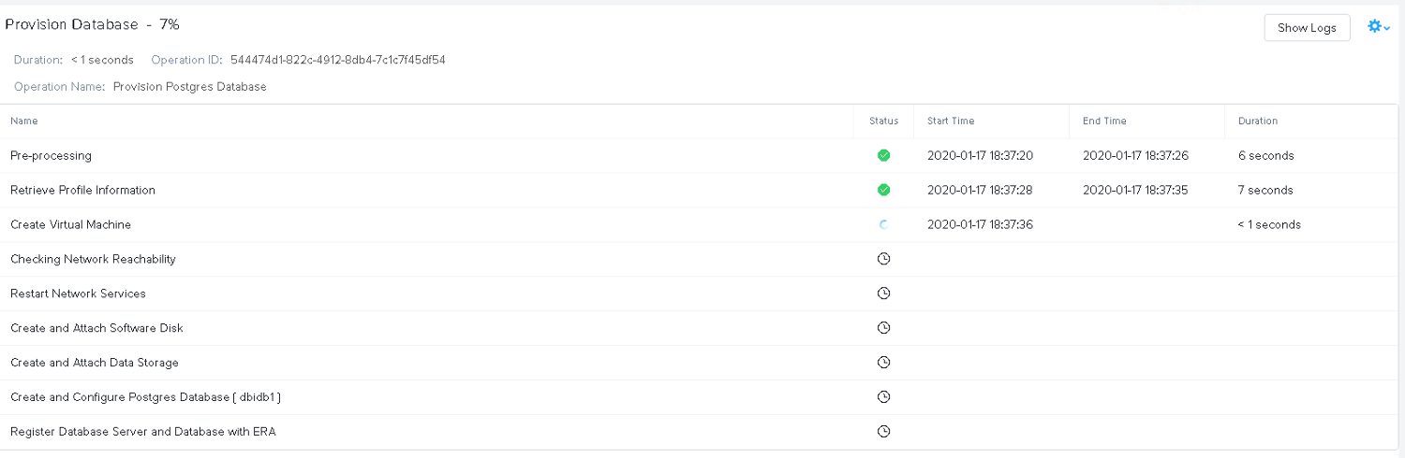Click the Show Logs button
This screenshot has height=458, width=1405.
click(1307, 28)
